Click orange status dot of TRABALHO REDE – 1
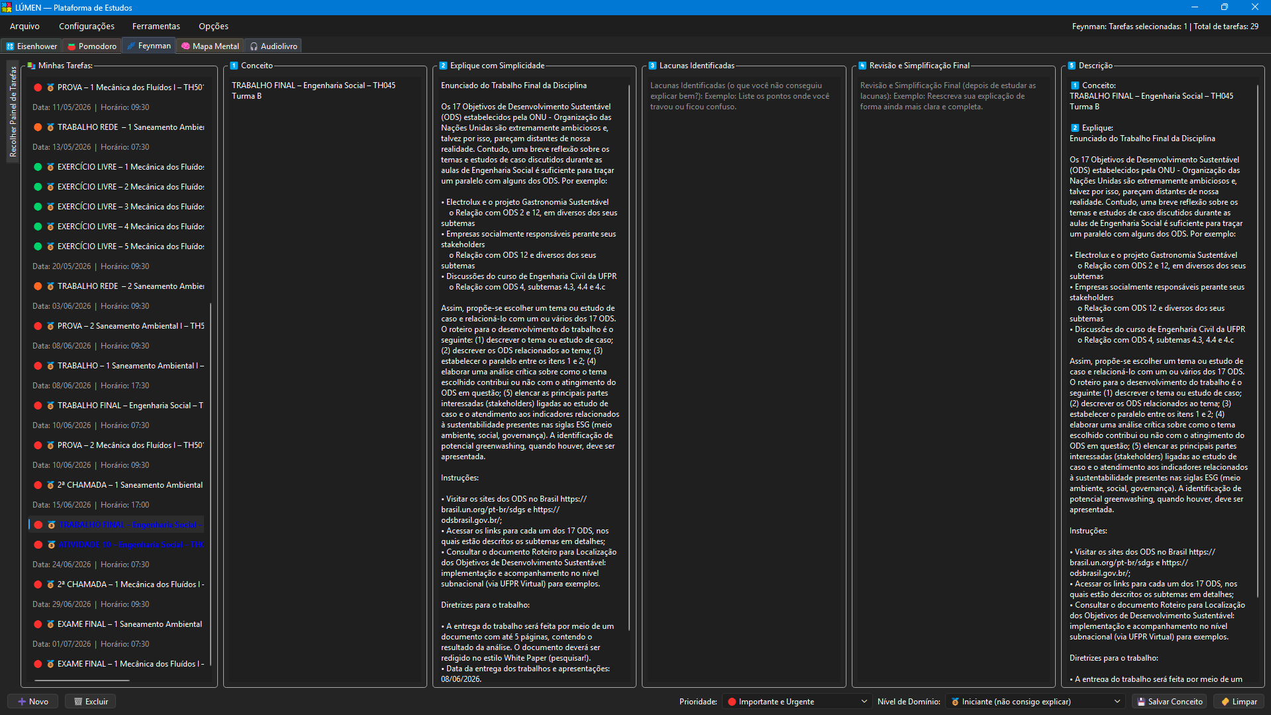Image resolution: width=1271 pixels, height=715 pixels. pos(38,127)
